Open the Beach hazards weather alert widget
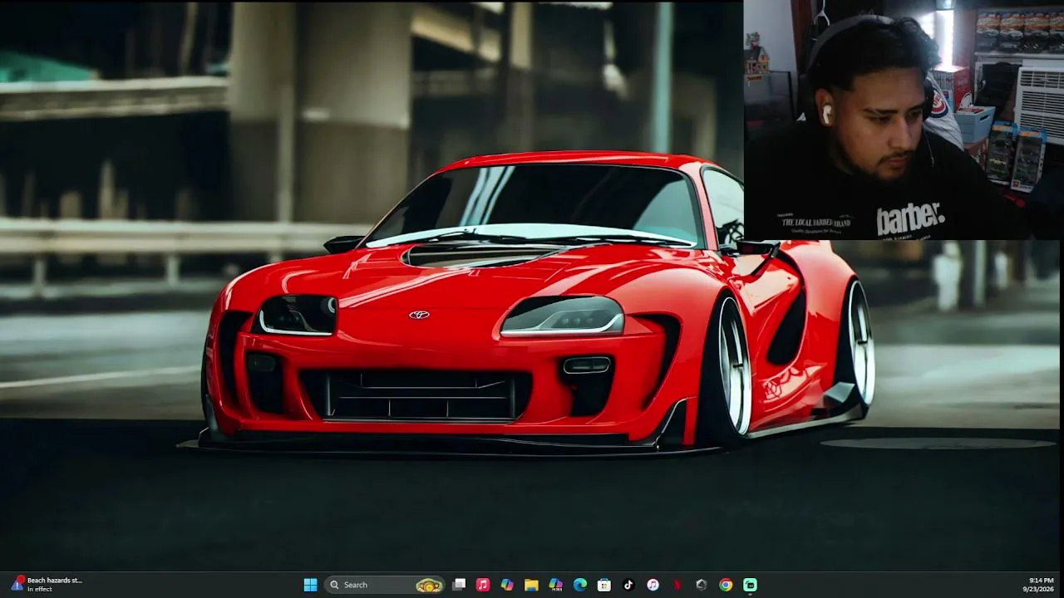The height and width of the screenshot is (598, 1064). [x=47, y=585]
